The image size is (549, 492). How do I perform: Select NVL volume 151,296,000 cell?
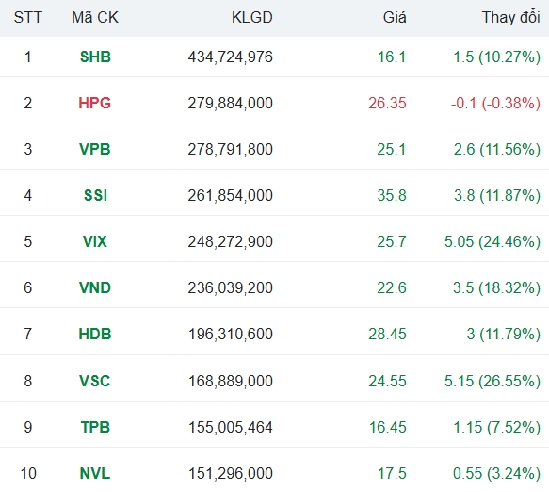coord(231,473)
